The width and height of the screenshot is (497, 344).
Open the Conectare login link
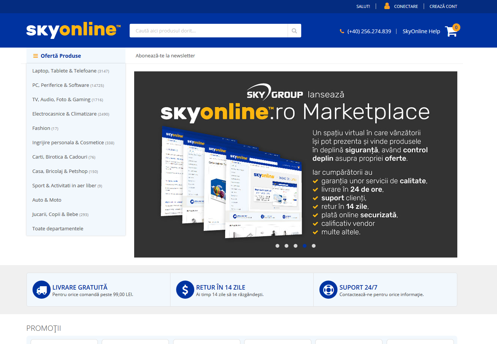pos(406,6)
